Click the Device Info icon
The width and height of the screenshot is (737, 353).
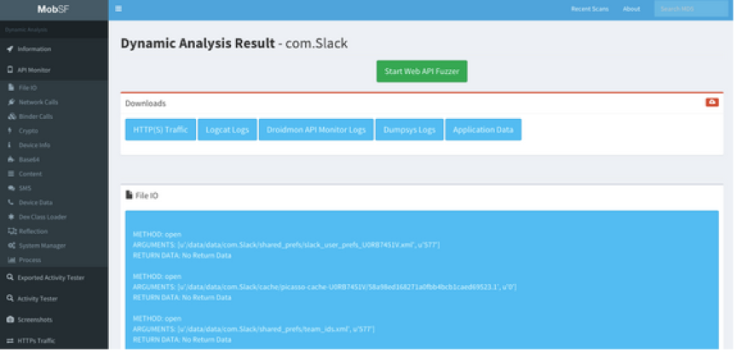point(10,145)
